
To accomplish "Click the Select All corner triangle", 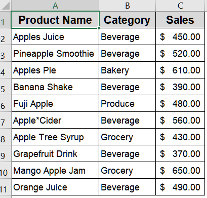I will pos(6,6).
